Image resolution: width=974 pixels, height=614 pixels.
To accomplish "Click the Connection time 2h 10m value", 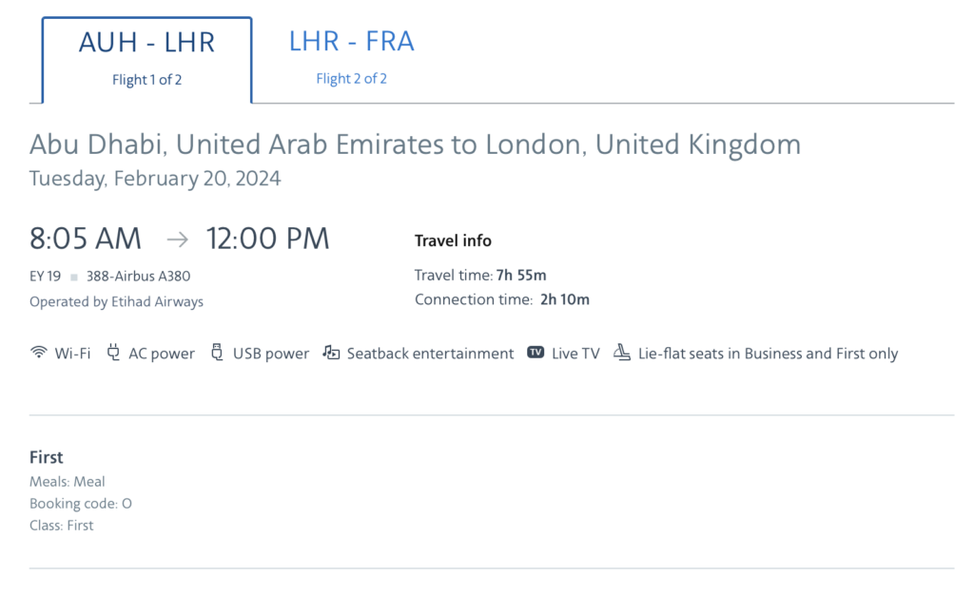I will [x=566, y=299].
